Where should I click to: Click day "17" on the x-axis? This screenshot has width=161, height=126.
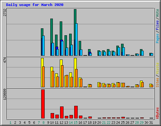[85, 123]
